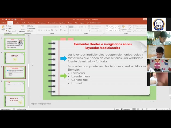Select the Copiar formato brush

(7, 31)
